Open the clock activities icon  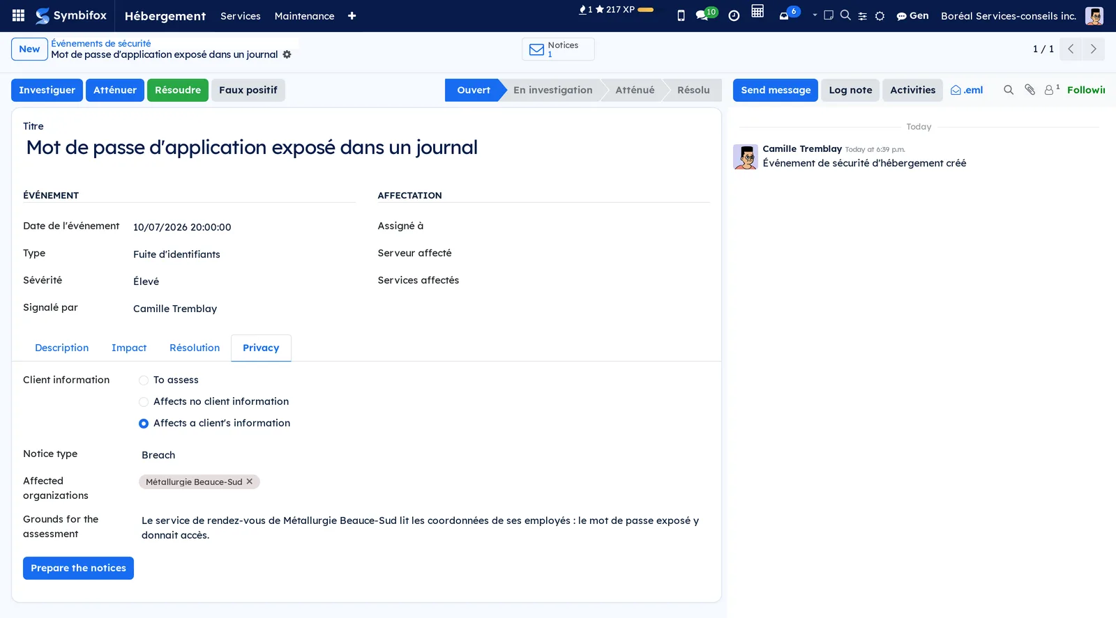click(734, 15)
